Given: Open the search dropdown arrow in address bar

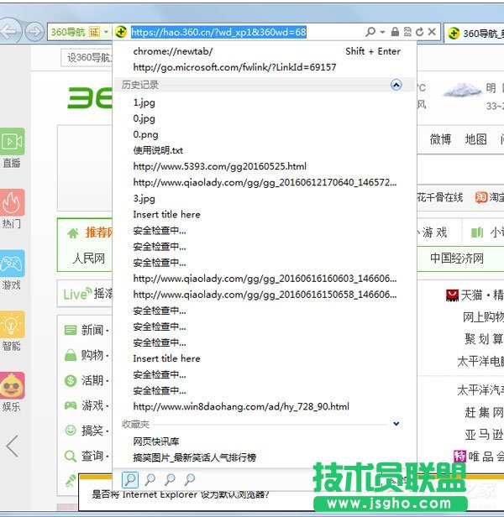Looking at the screenshot, I should point(382,32).
